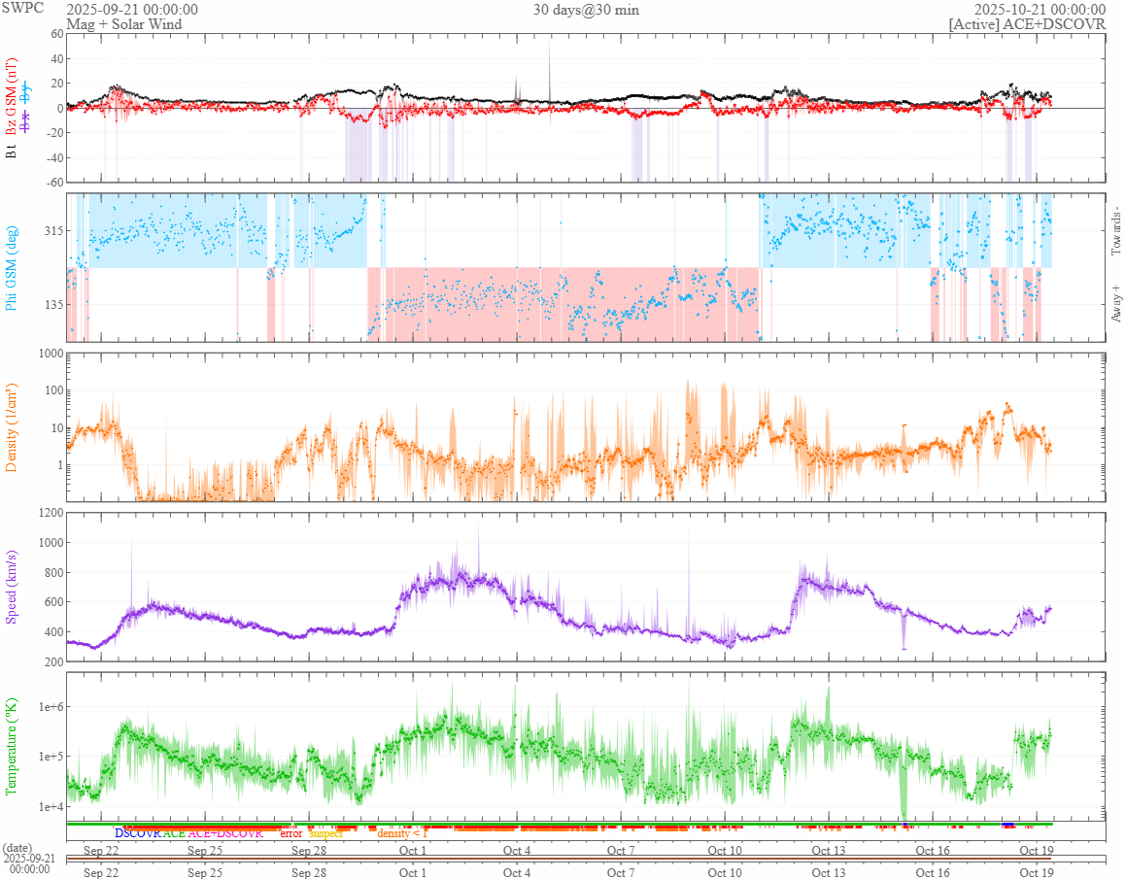Click the 1e+6 tick on the Temperature axis
1125x879 pixels.
point(51,707)
